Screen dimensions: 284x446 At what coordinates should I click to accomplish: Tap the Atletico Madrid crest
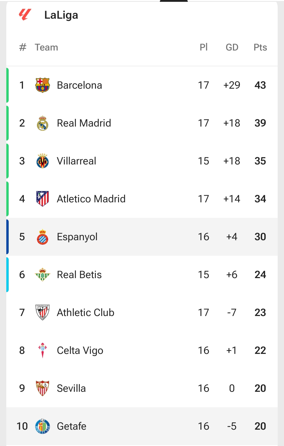tap(42, 199)
